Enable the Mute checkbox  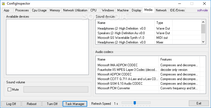pos(9,90)
